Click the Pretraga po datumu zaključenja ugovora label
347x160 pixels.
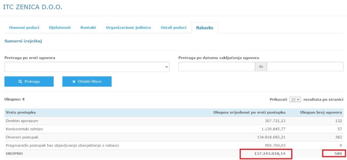pyautogui.click(x=219, y=58)
